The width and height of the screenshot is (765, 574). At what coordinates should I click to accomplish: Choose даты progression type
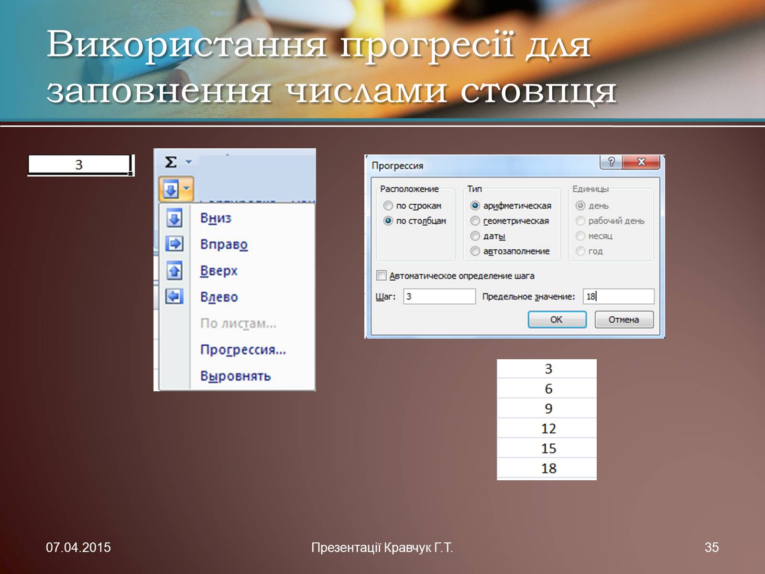[475, 236]
